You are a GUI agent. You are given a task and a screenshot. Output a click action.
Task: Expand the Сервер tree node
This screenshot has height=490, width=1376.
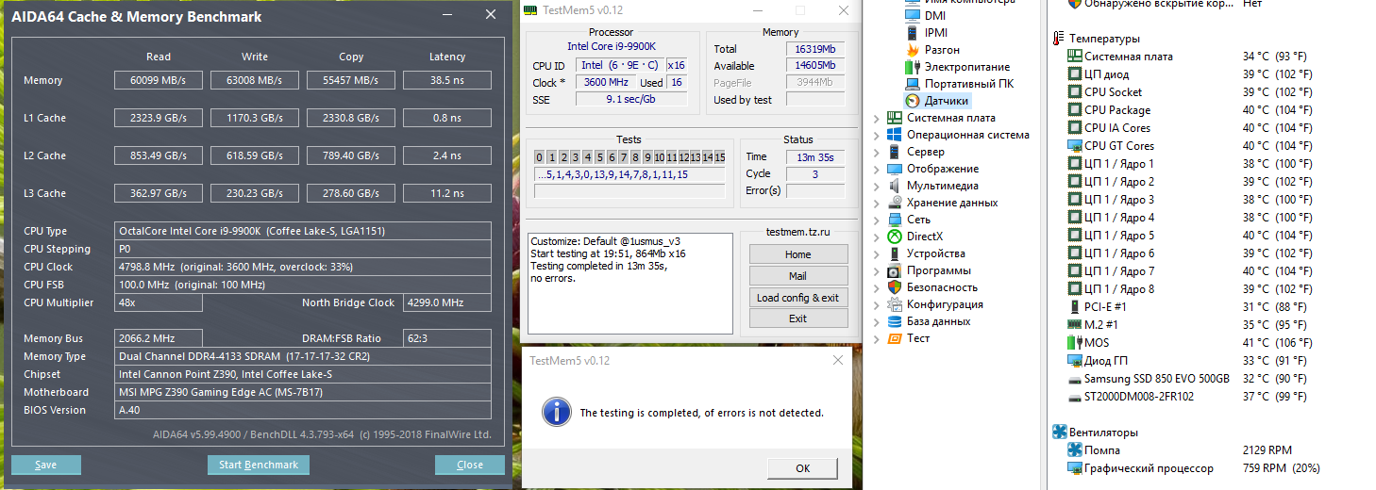point(878,153)
